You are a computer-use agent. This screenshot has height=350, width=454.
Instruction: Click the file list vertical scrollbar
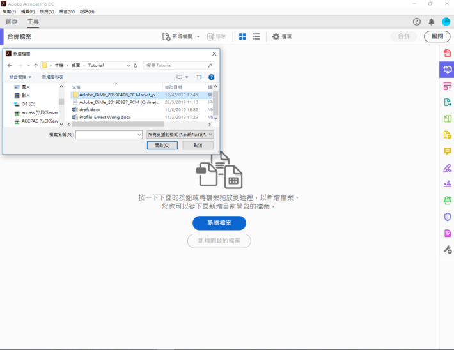click(x=215, y=102)
